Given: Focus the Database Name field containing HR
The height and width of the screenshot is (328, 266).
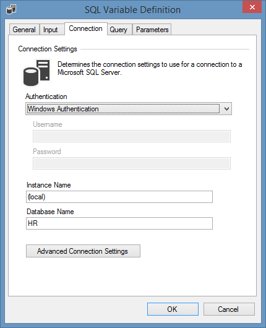Looking at the screenshot, I should pyautogui.click(x=119, y=223).
